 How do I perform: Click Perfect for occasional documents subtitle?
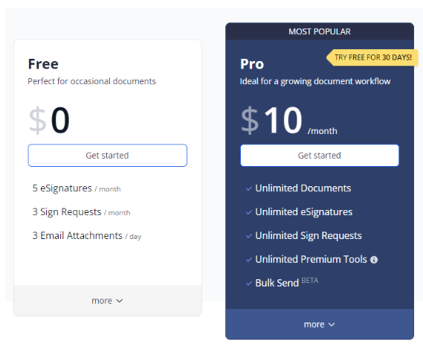[91, 81]
